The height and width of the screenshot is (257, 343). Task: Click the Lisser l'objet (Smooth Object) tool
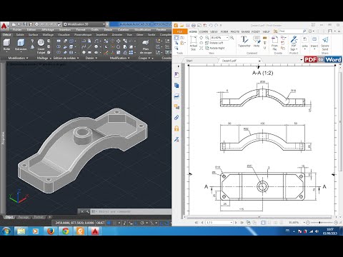click(x=41, y=46)
